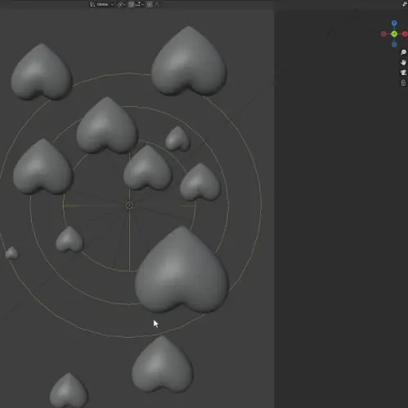Click the 3D cursor at circle center

click(129, 206)
